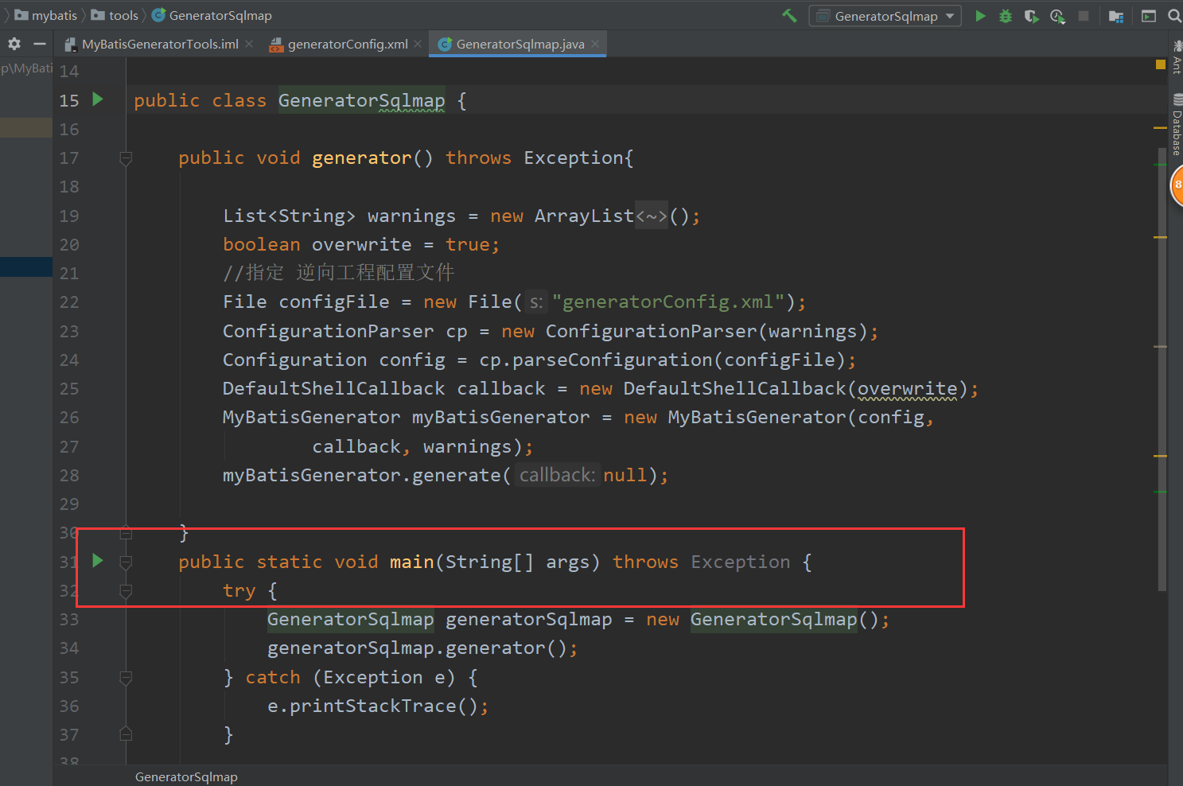This screenshot has width=1183, height=786.
Task: Click class name GeneratorSqlmap on line 15
Action: tap(361, 101)
